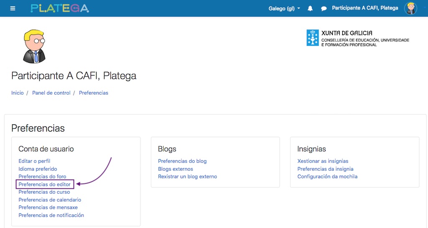Open Preferencias do blog
Image resolution: width=428 pixels, height=228 pixels.
pos(182,161)
